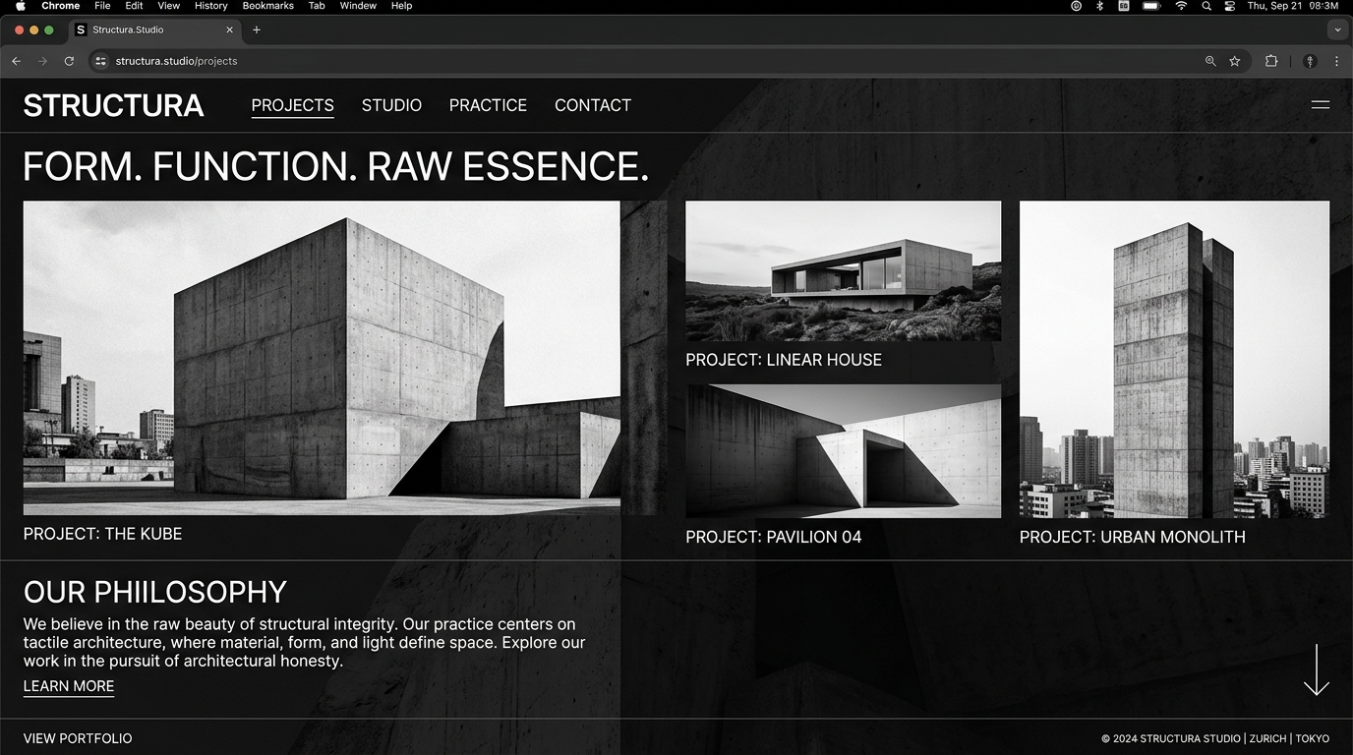Viewport: 1353px width, 755px height.
Task: Click the STRUCTURA logo
Action: (114, 105)
